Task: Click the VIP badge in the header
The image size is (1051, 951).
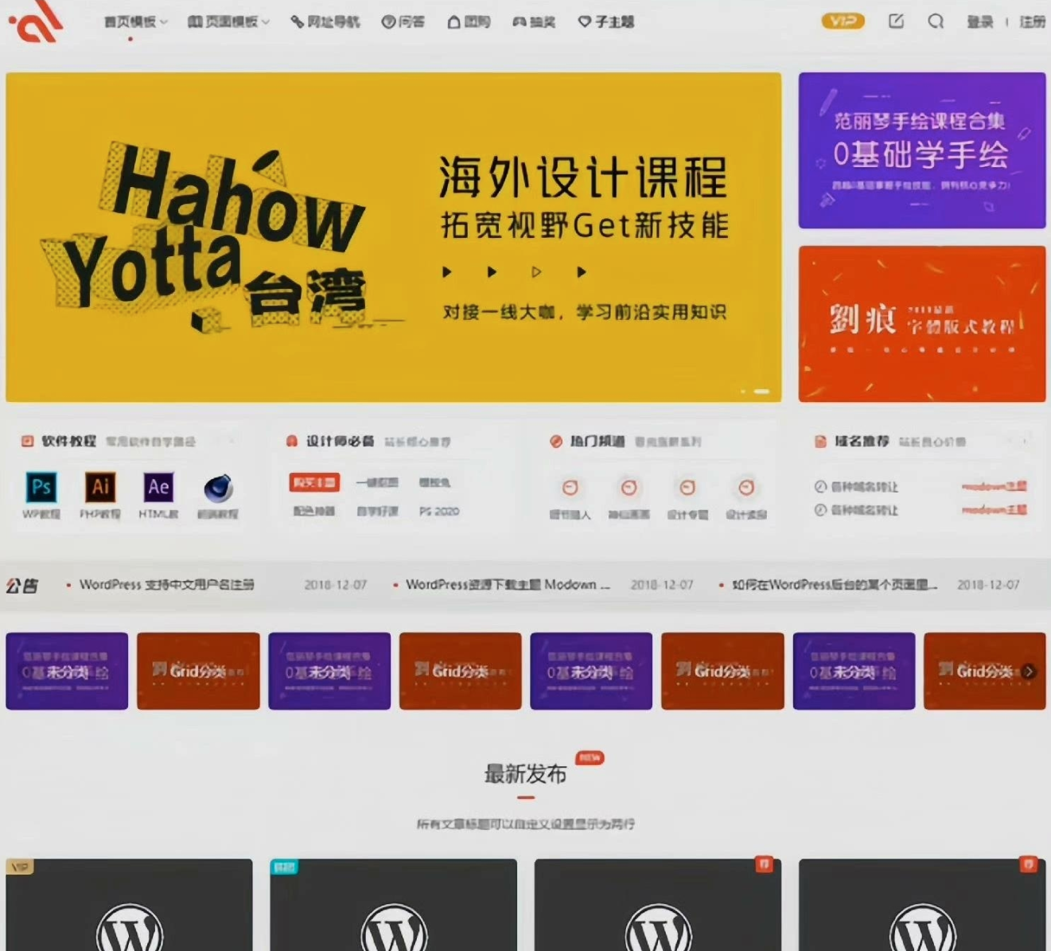Action: (843, 21)
